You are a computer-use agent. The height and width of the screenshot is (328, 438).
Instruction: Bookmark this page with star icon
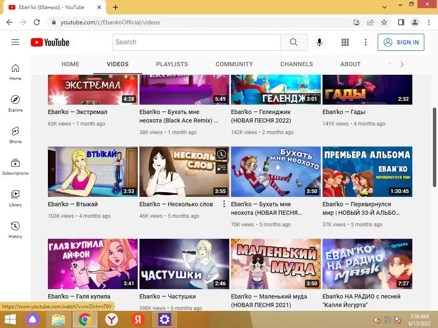tap(384, 22)
